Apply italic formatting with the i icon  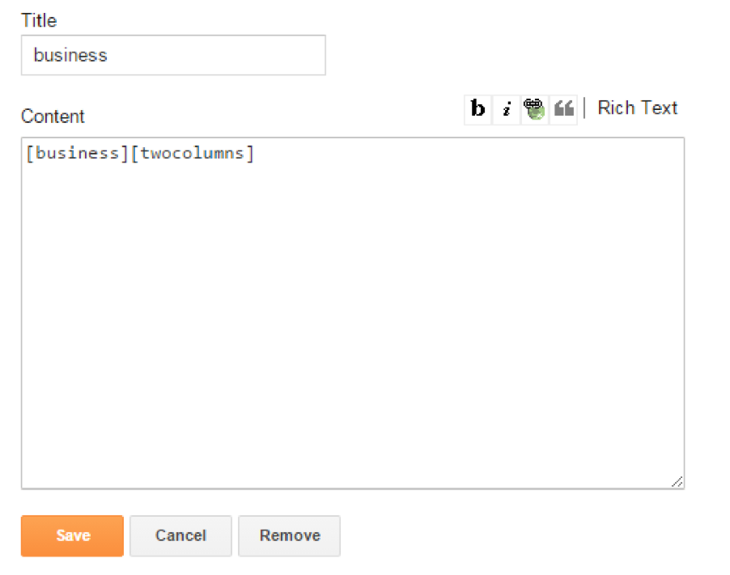tap(506, 108)
